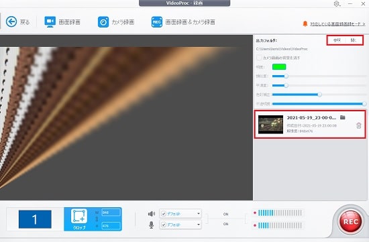The height and width of the screenshot is (242, 369).
Task: Select the recorded video thumbnail
Action: pyautogui.click(x=270, y=125)
